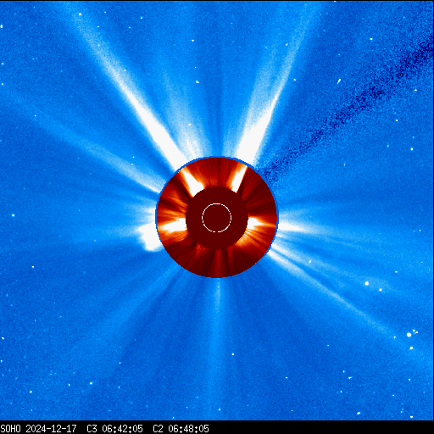Click the lone bright star near left edge
The width and height of the screenshot is (434, 434).
[x=13, y=215]
